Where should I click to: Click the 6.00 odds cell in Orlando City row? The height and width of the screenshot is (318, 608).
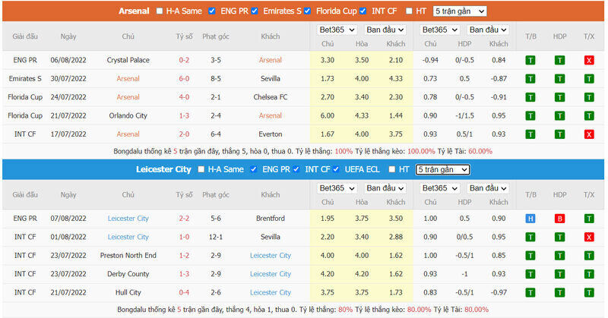pyautogui.click(x=328, y=116)
